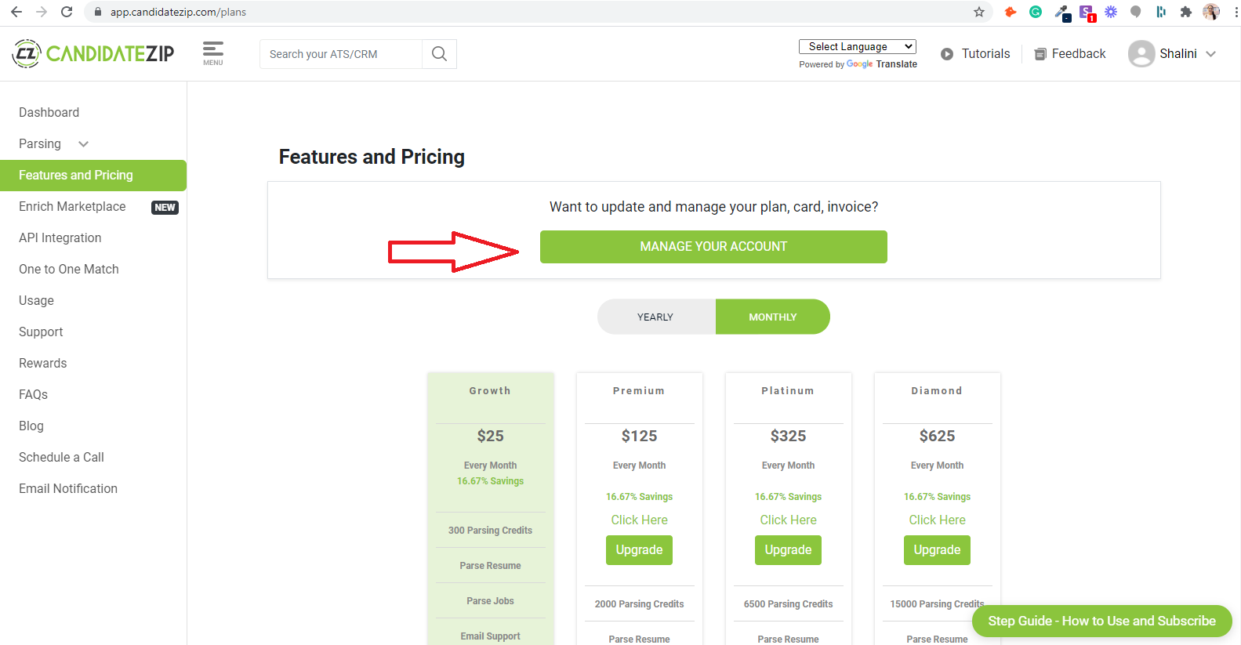Click the Tutorials play icon

coord(947,54)
